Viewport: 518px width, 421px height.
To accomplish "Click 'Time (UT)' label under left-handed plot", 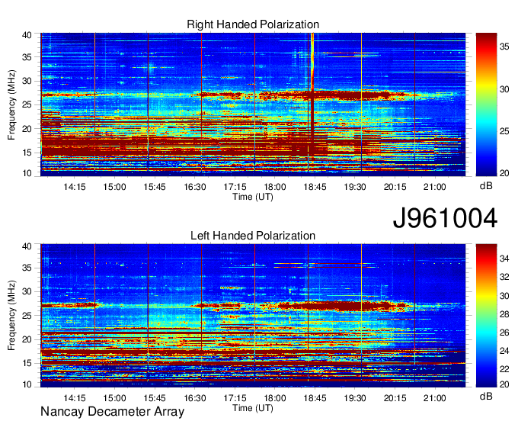I will (x=253, y=408).
